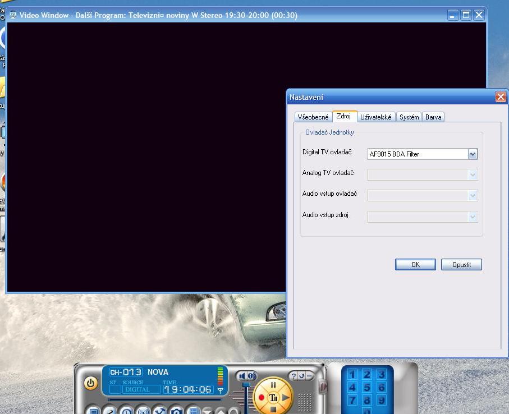
Task: Open settings with the tools icon in the bottom row
Action: 160,411
